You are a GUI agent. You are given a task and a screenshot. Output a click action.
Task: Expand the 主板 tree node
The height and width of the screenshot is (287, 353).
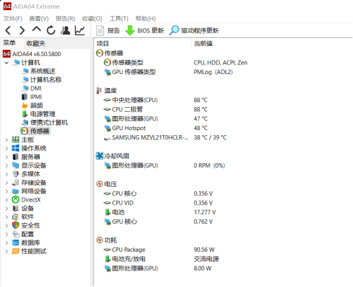coord(7,140)
